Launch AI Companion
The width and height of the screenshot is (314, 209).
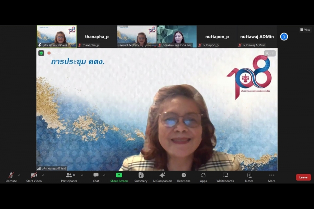[x=162, y=177]
